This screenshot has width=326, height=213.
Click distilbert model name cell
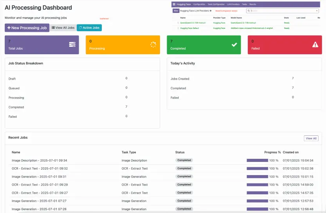pos(252,28)
